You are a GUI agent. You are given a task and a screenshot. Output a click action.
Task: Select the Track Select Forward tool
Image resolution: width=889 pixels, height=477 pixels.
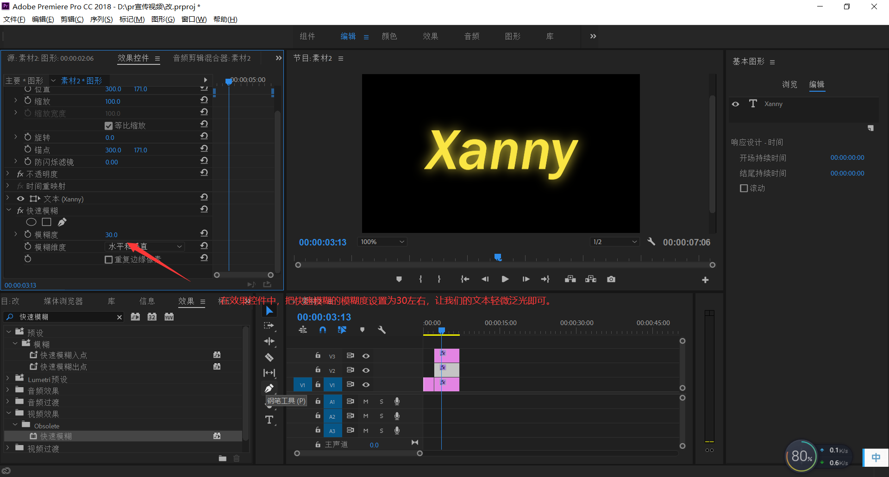pos(269,326)
